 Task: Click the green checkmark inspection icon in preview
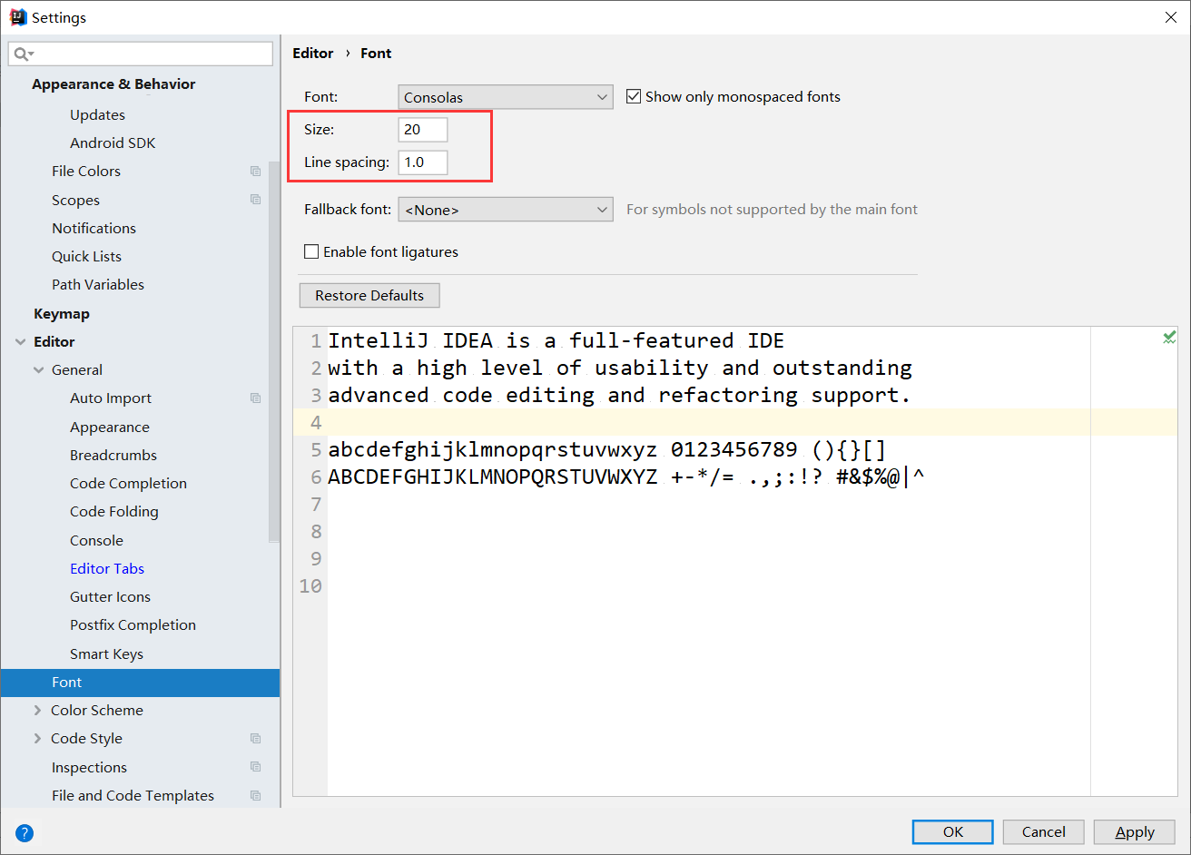[x=1169, y=338]
